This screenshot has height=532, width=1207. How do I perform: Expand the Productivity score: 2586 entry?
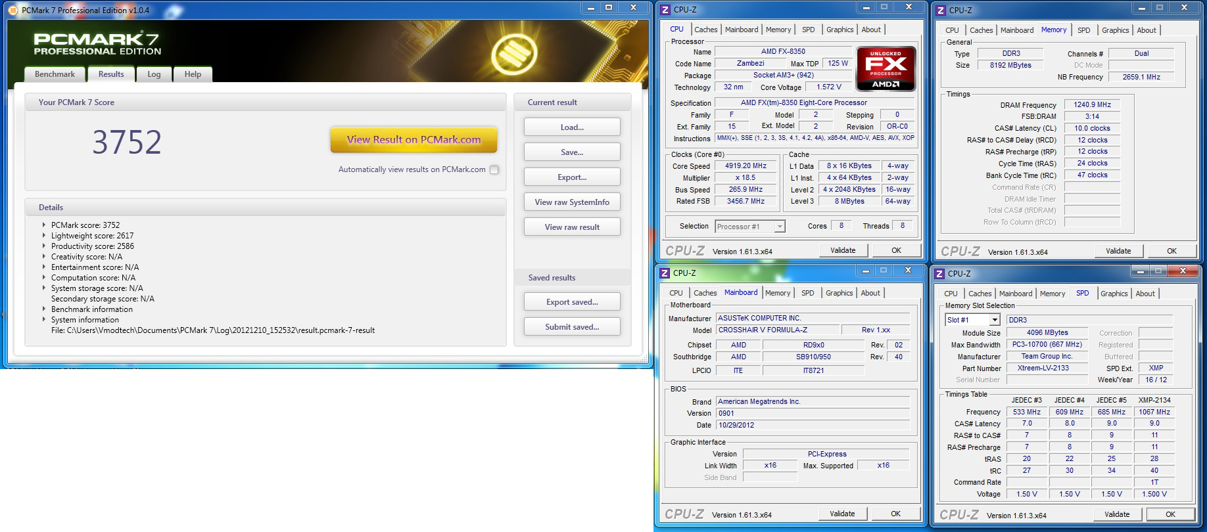pyautogui.click(x=44, y=246)
